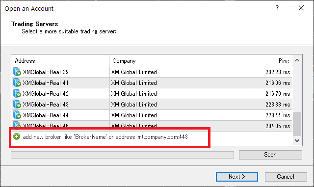Select the XMGlobal-Real 44 server row

[x=152, y=115]
